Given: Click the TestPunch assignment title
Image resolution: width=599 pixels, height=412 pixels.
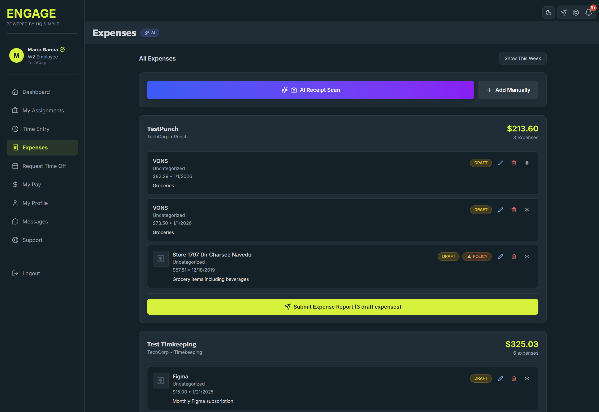Looking at the screenshot, I should click(163, 129).
